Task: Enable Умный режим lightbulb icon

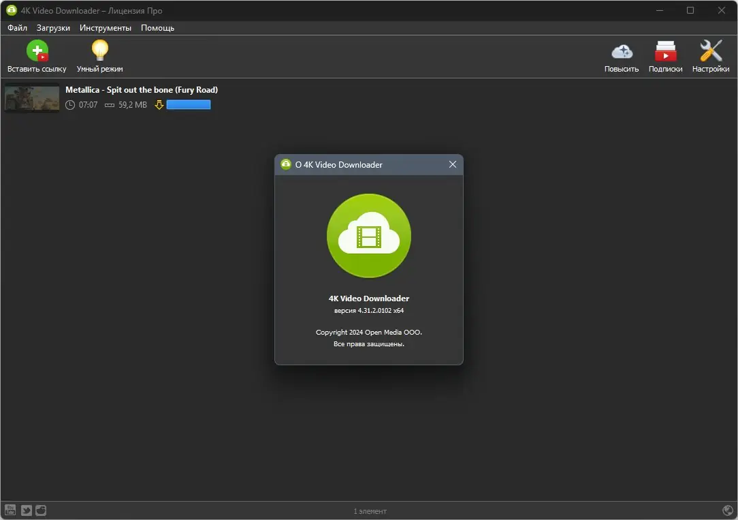Action: 100,50
